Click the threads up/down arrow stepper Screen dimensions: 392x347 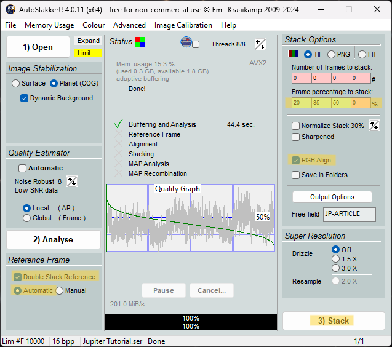[x=260, y=44]
